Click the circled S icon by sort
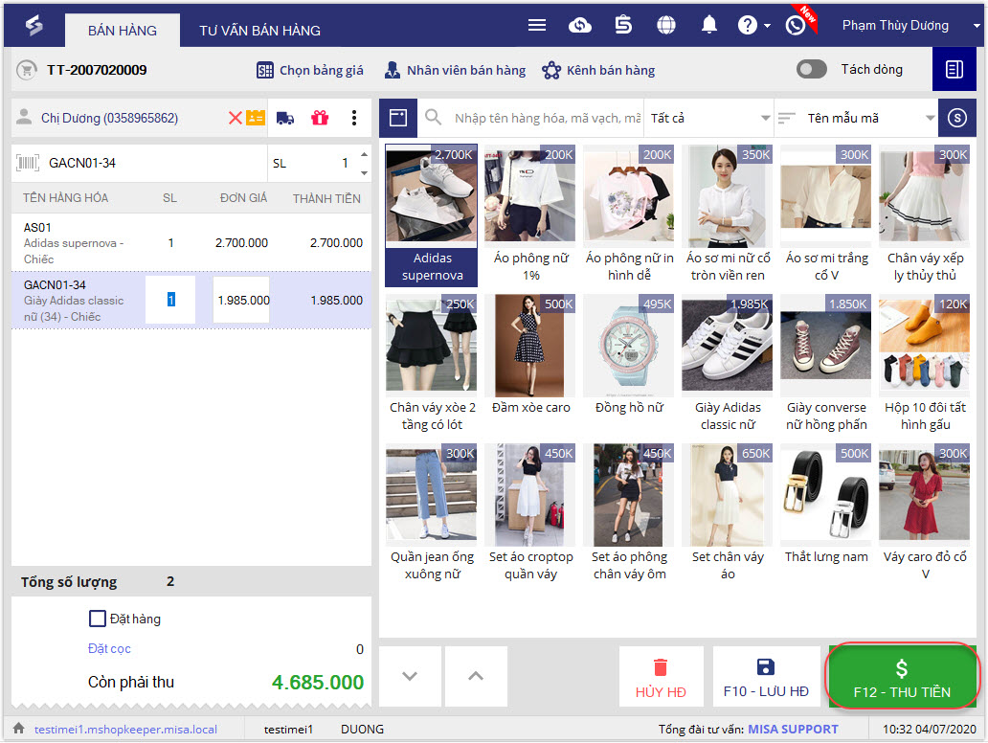Image resolution: width=988 pixels, height=743 pixels. [x=957, y=118]
